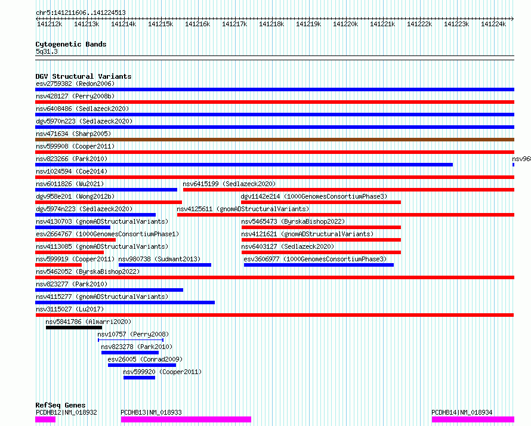Select the brown nsv471634 (Sharp2005) bar

coord(274,140)
